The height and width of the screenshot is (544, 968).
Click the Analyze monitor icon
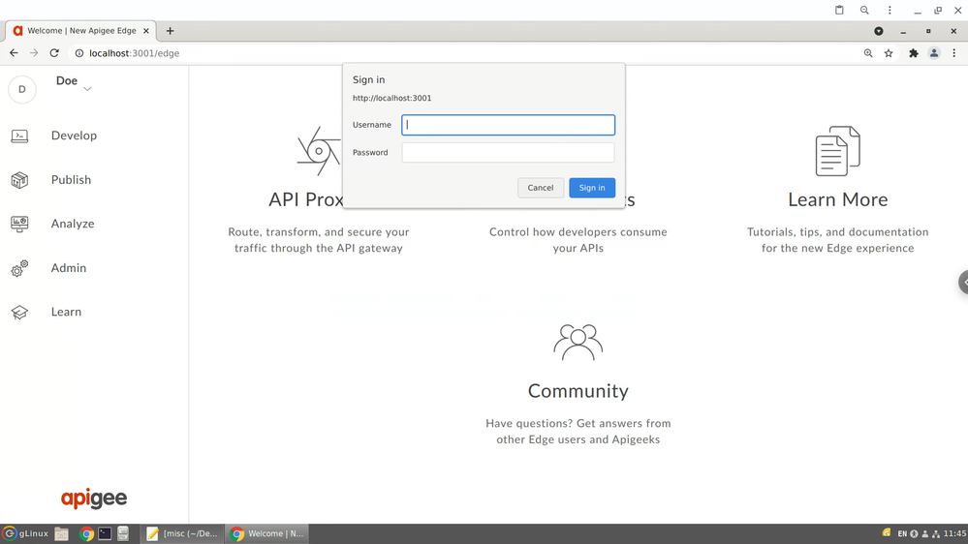tap(19, 224)
